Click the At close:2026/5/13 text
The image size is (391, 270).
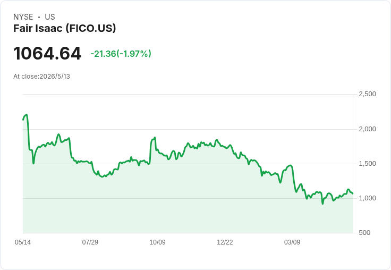(x=41, y=77)
